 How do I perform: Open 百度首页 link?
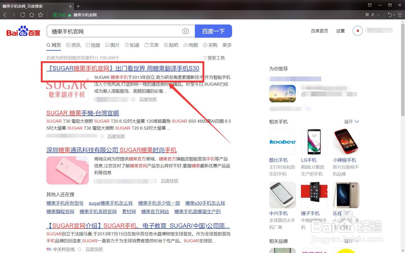(320, 31)
